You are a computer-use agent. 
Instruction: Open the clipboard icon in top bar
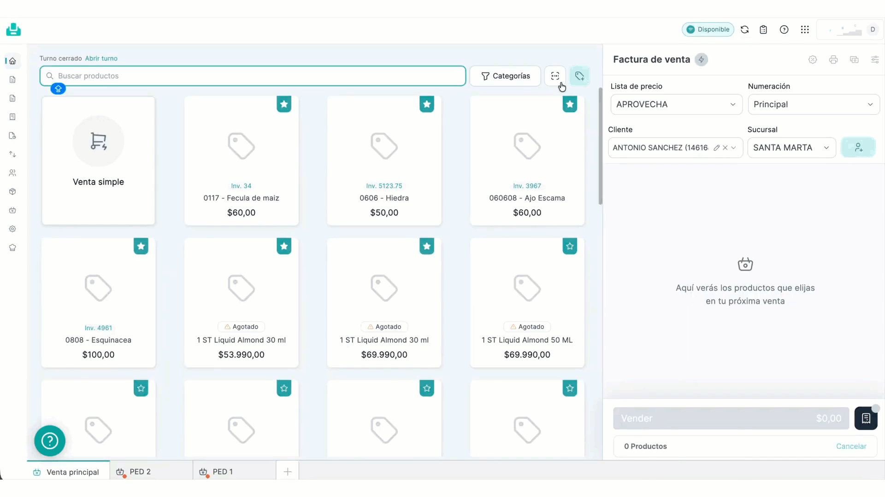pyautogui.click(x=763, y=29)
